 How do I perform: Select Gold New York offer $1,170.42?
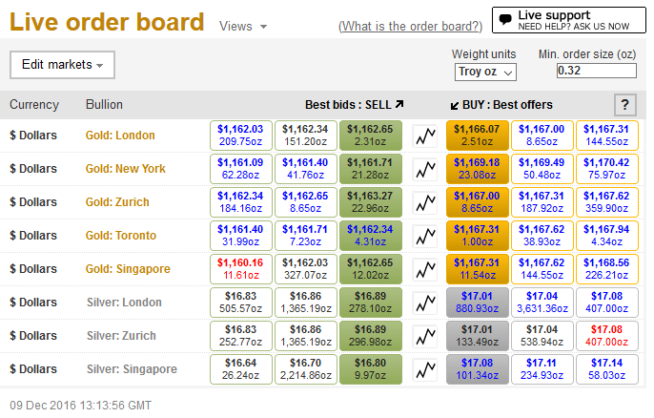(607, 169)
